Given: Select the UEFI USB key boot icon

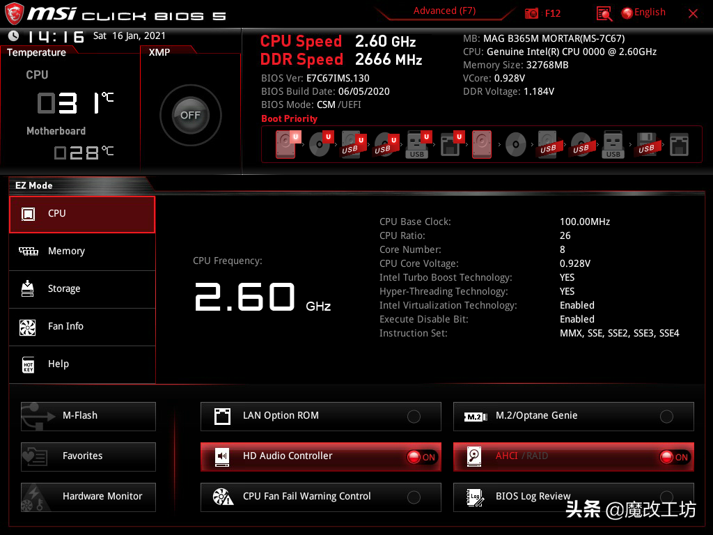Looking at the screenshot, I should coord(418,144).
